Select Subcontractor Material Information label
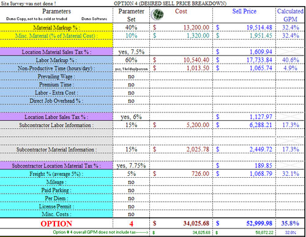The height and width of the screenshot is (237, 306). [x=56, y=150]
